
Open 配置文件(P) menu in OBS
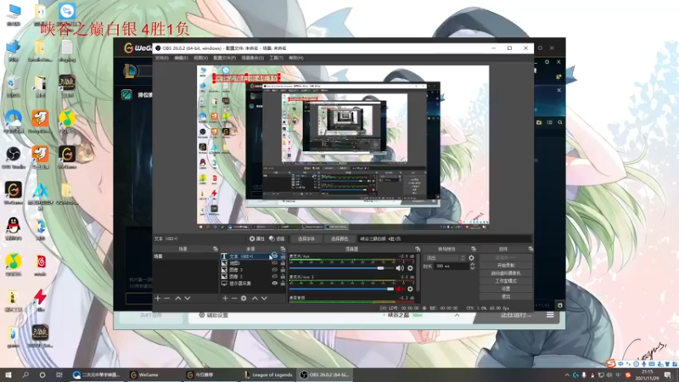(224, 58)
